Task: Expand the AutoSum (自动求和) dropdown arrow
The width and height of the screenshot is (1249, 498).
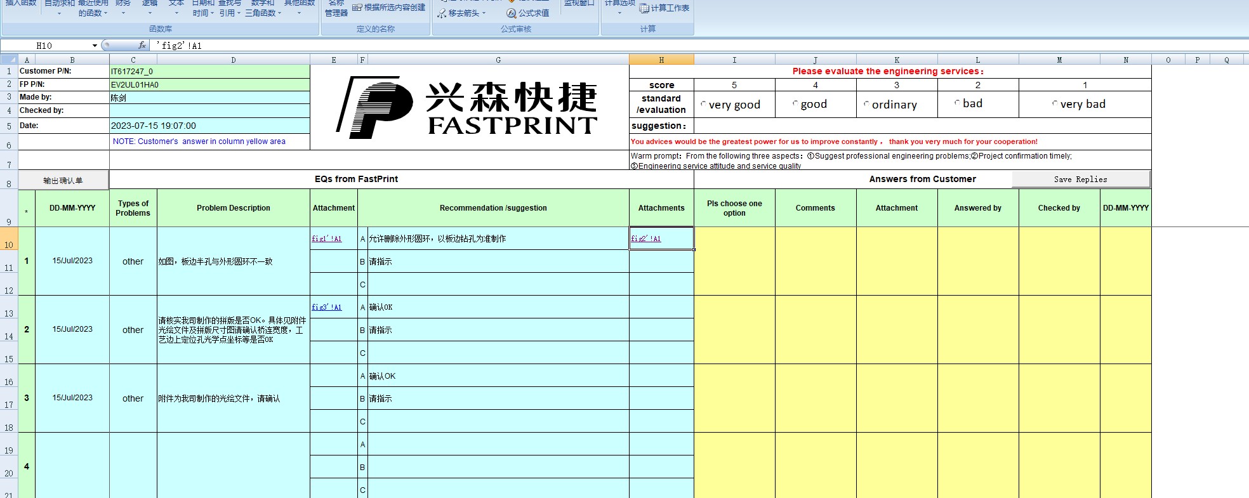Action: coord(59,13)
